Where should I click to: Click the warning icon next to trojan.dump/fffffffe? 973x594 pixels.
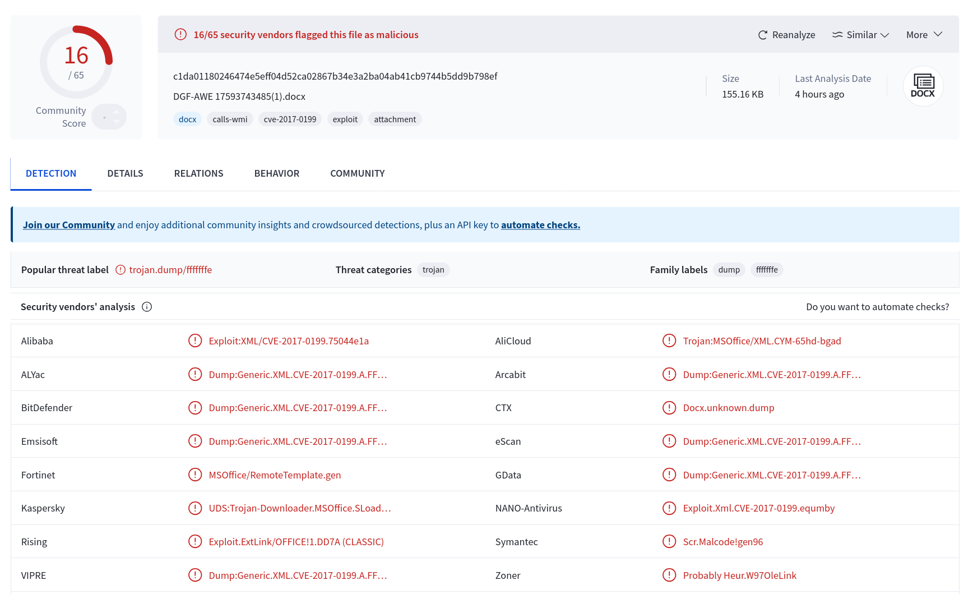tap(121, 270)
